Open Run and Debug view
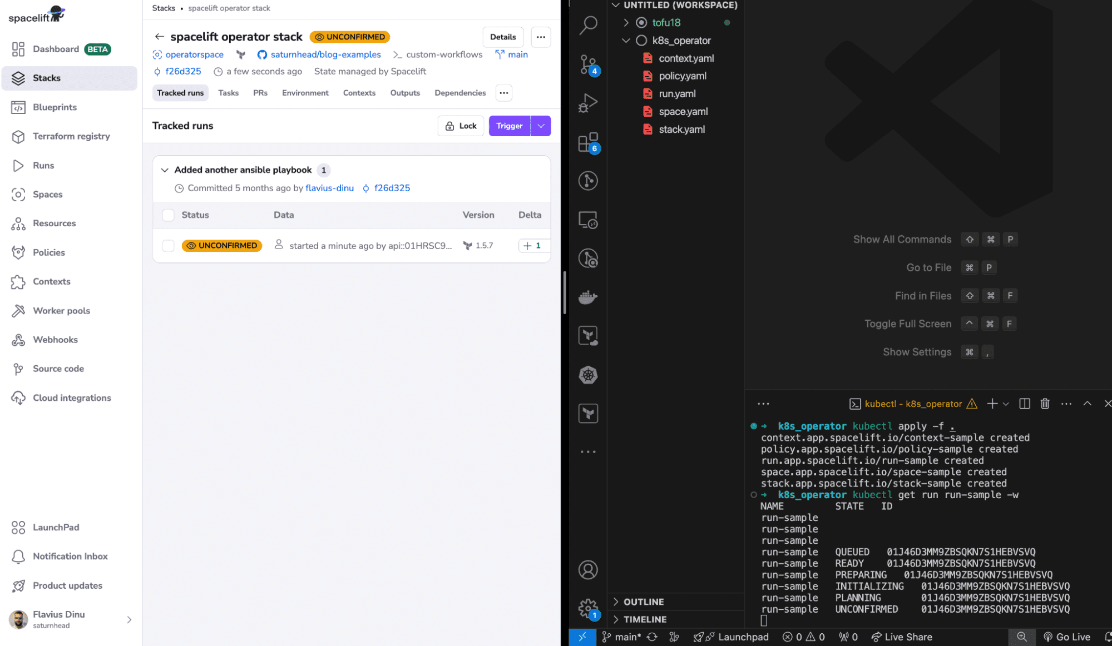Screen dimensions: 1112x646 588,103
